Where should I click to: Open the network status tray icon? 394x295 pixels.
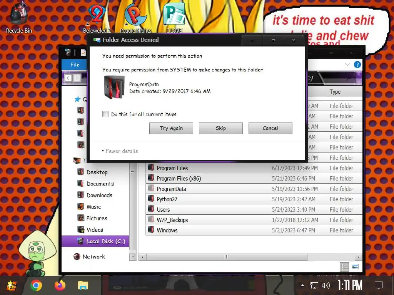[x=314, y=285]
